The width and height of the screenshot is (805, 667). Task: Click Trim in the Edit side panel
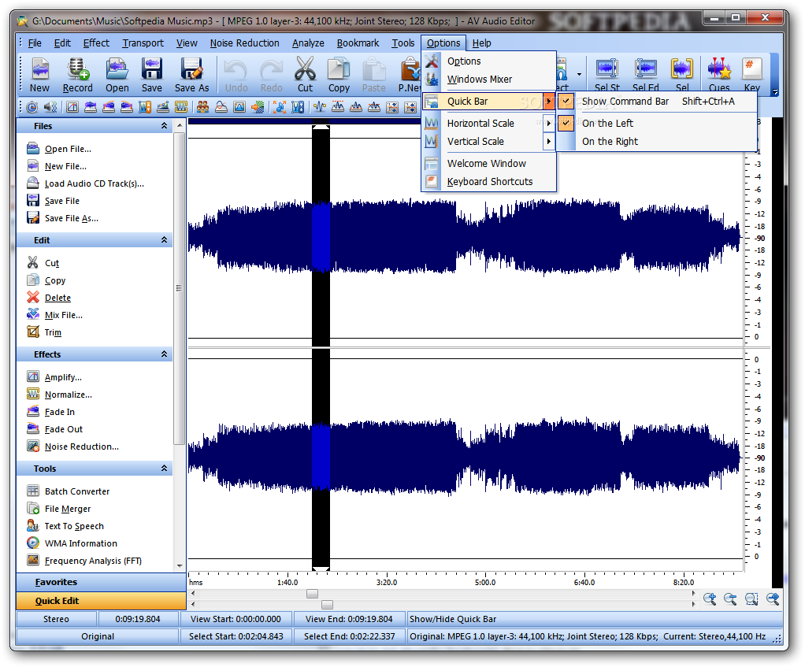[53, 332]
